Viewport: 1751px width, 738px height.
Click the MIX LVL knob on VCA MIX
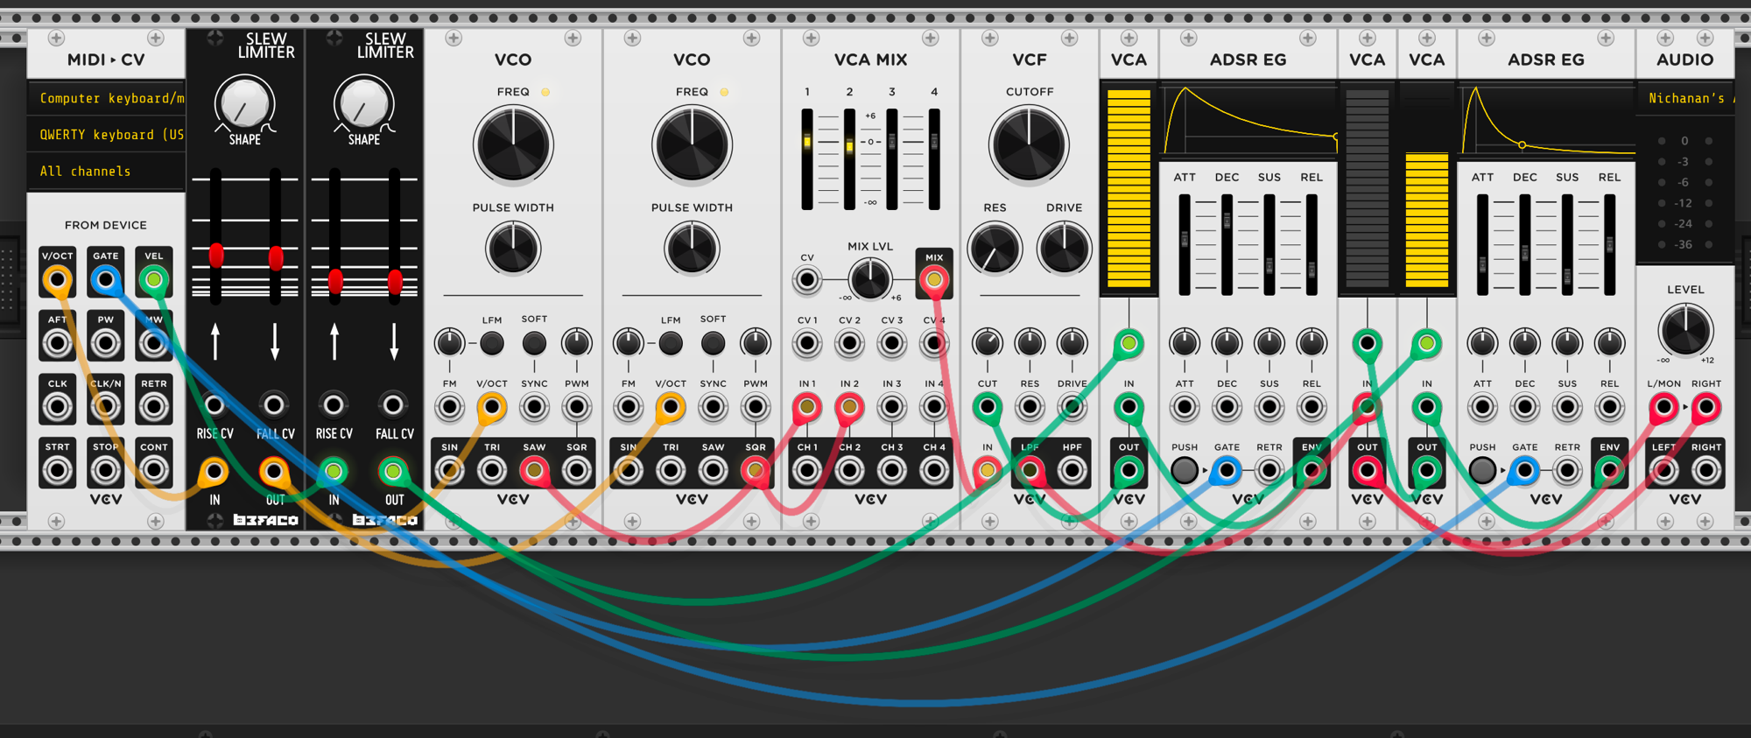click(x=870, y=279)
